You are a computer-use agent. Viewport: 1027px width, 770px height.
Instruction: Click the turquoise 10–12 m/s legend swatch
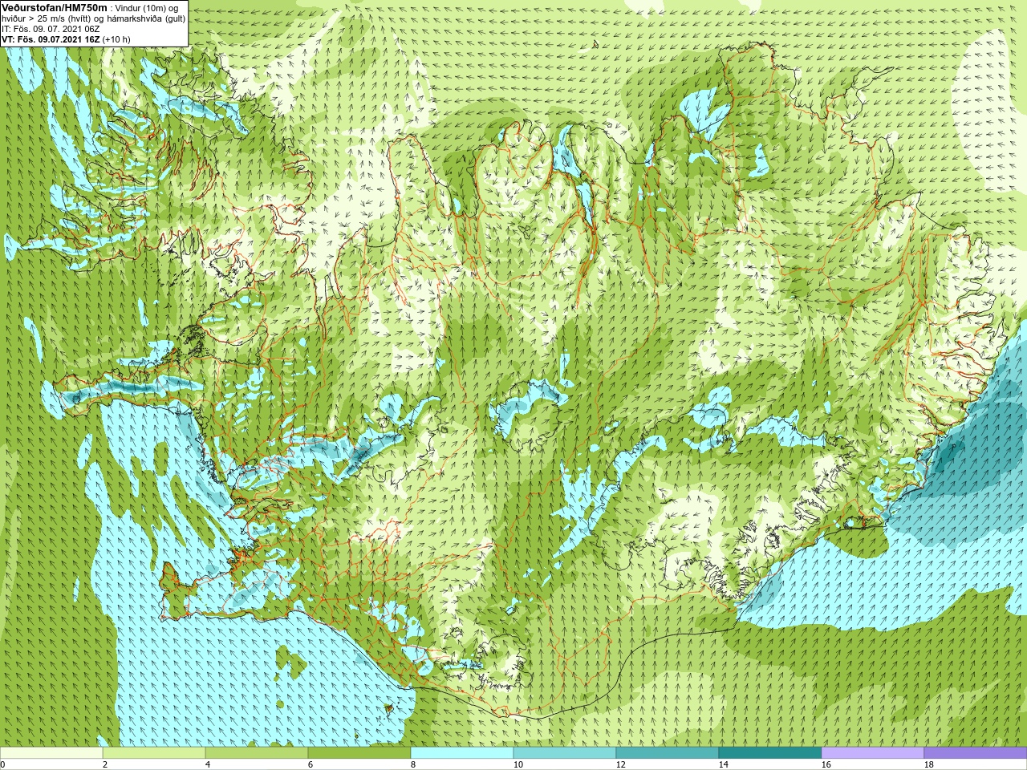tap(565, 753)
